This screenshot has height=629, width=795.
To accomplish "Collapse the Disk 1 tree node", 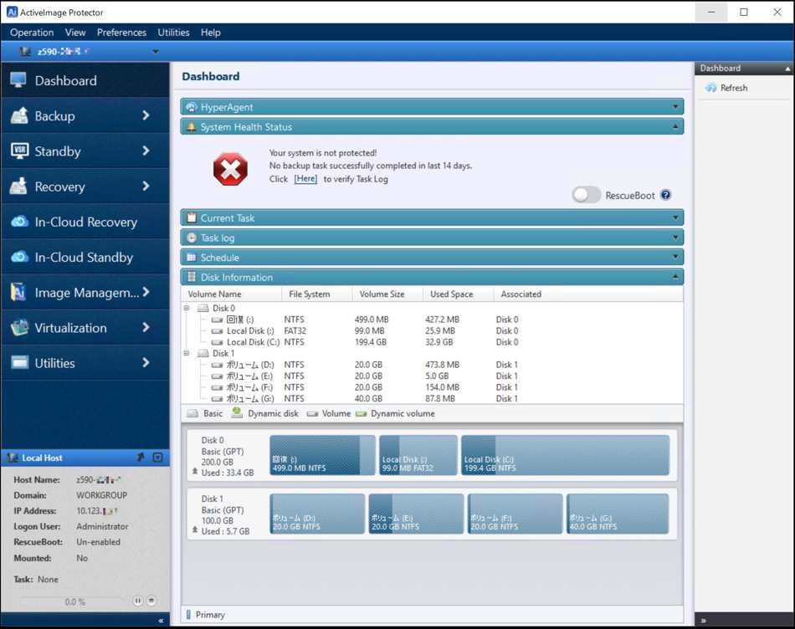I will [x=187, y=353].
